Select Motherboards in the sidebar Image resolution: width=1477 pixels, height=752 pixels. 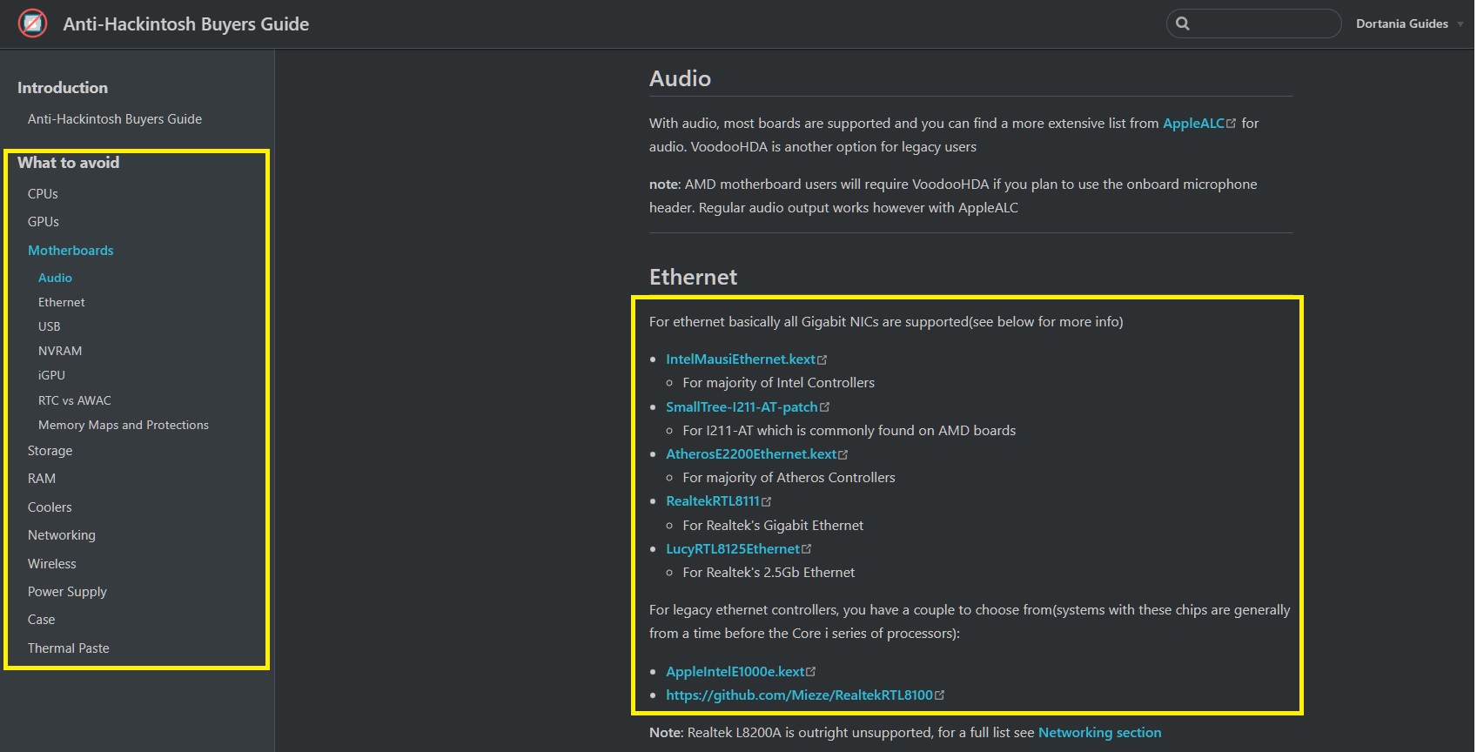pyautogui.click(x=70, y=251)
